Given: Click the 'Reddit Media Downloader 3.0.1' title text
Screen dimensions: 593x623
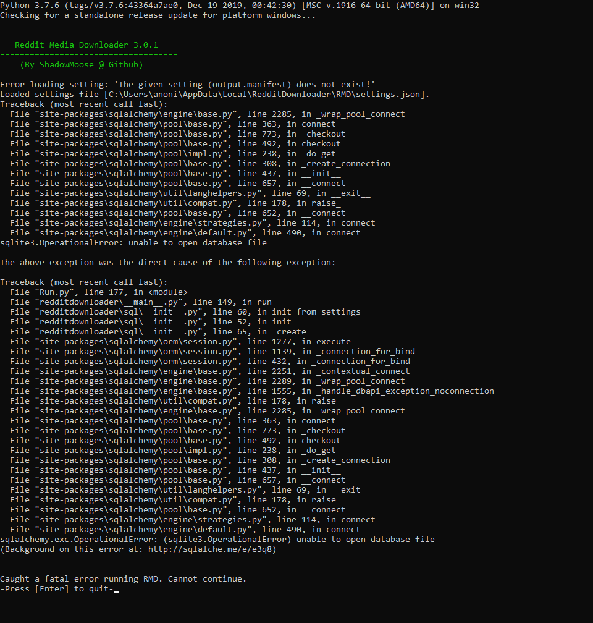Looking at the screenshot, I should point(86,45).
